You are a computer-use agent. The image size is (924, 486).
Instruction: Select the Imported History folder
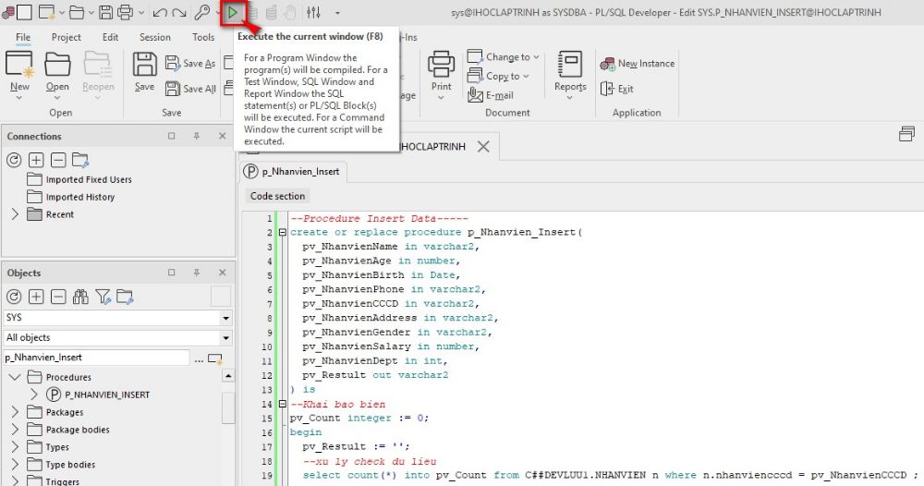[71, 197]
